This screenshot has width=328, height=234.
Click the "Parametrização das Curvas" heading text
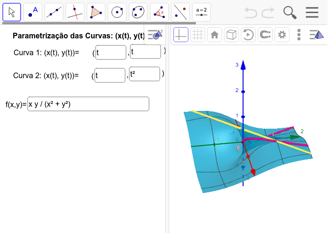[79, 36]
